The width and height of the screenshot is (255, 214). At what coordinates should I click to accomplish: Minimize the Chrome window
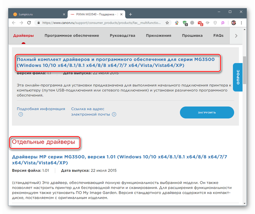[219, 12]
